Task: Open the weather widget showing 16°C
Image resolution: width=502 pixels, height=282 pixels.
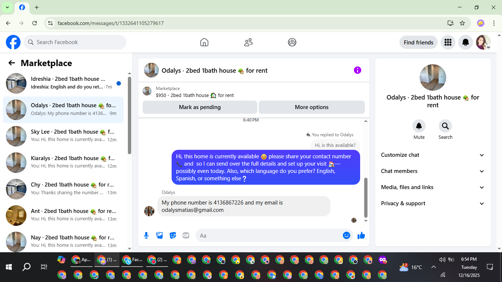Action: (x=410, y=267)
